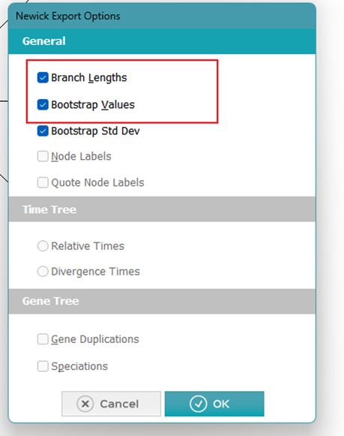Check the Quote Node Labels box
Image resolution: width=344 pixels, height=436 pixels.
[43, 182]
